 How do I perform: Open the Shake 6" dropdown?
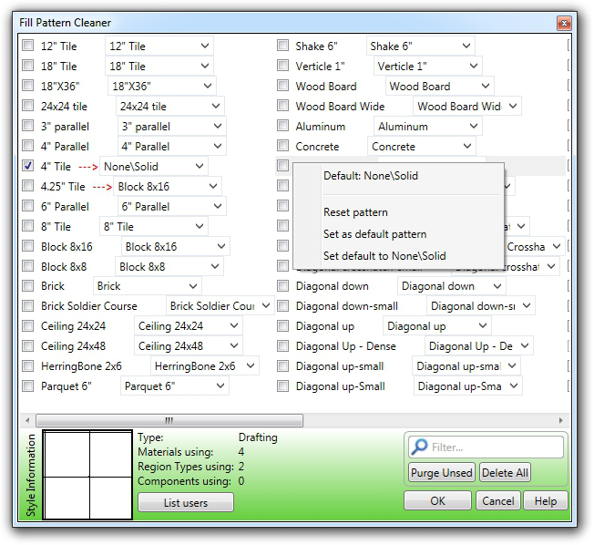pyautogui.click(x=421, y=46)
